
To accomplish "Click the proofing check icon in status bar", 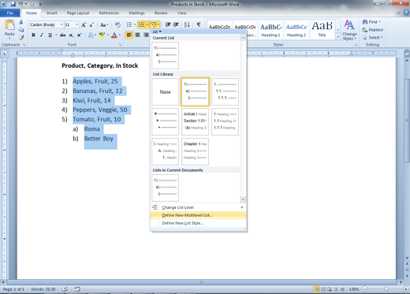I will [65, 289].
